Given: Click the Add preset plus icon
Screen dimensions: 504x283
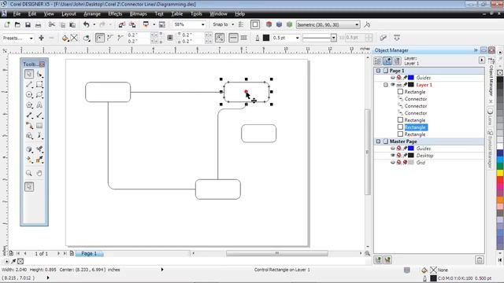Looking at the screenshot, I should 41,38.
